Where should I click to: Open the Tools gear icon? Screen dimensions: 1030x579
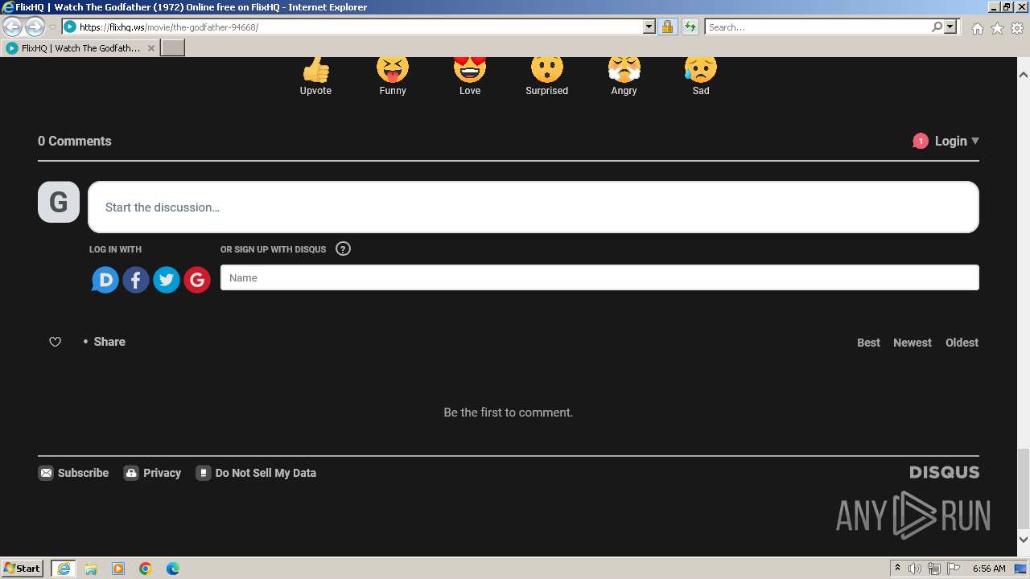(1017, 28)
